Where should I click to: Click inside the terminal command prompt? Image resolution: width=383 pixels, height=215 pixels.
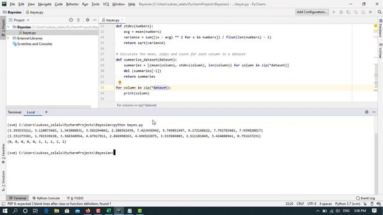(114, 153)
